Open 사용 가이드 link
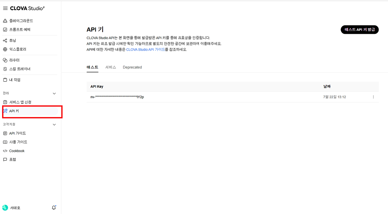The image size is (388, 214). point(18,142)
